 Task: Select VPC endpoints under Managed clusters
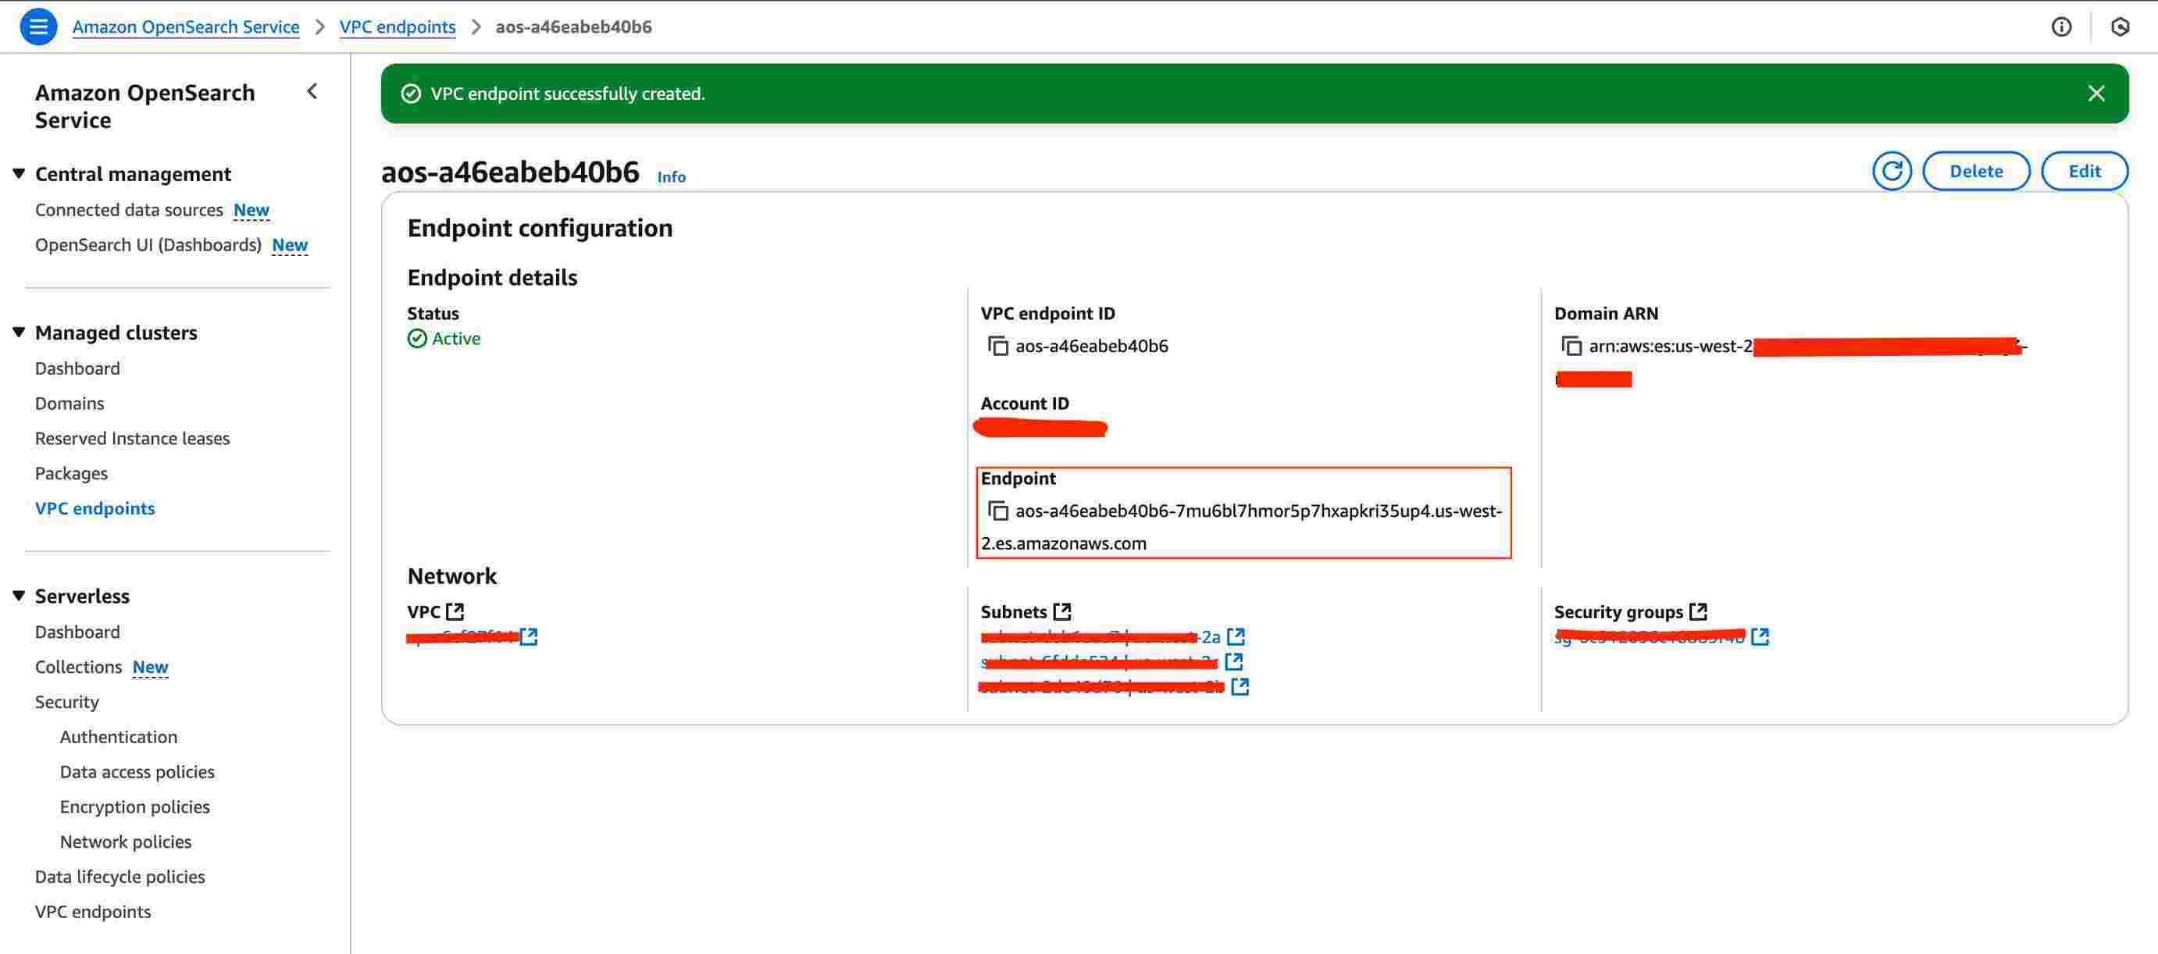[95, 508]
